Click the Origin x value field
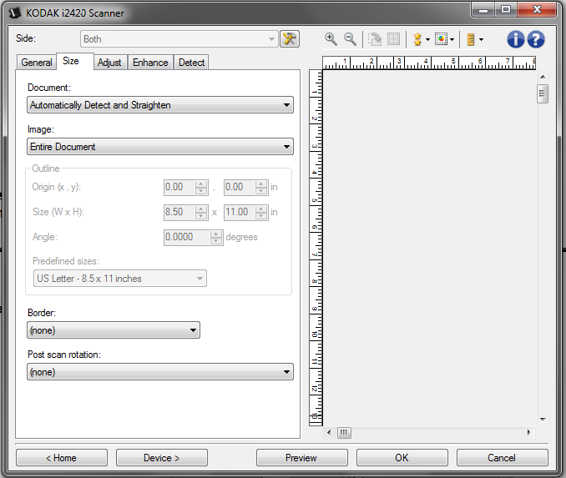 (179, 187)
